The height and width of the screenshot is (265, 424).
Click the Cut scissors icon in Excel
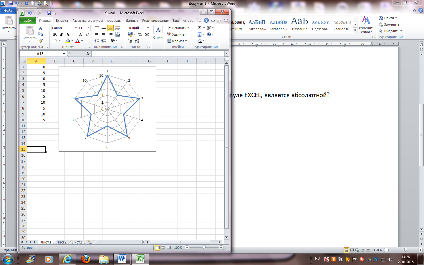41,28
